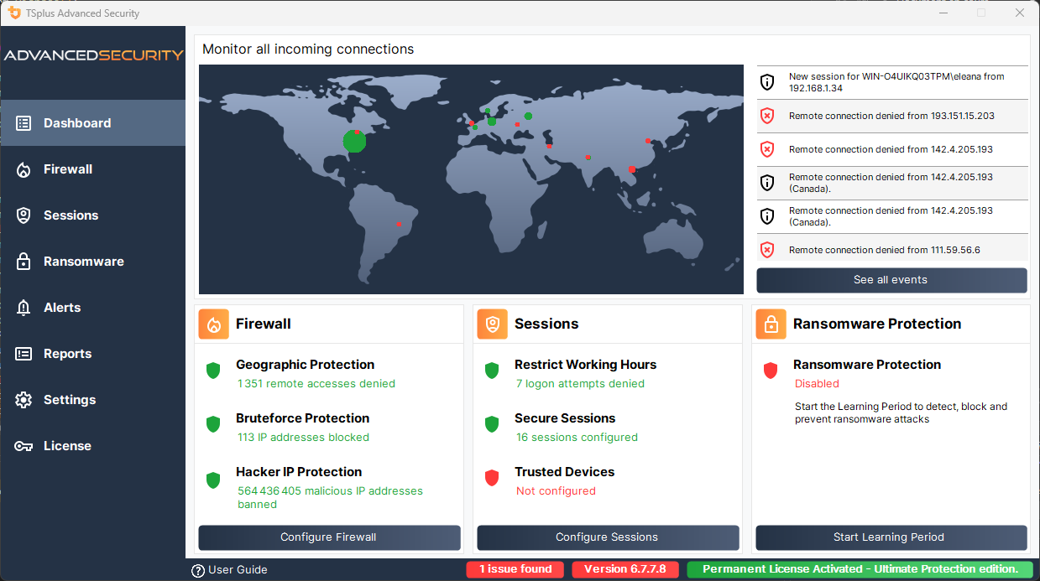Open the Settings gear icon
The image size is (1040, 581).
[x=23, y=399]
